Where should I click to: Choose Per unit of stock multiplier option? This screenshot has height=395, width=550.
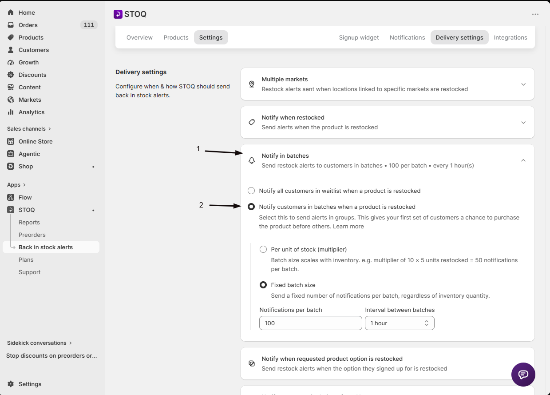[263, 249]
